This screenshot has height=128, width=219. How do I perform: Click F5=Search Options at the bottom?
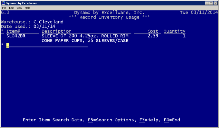pos(111,120)
